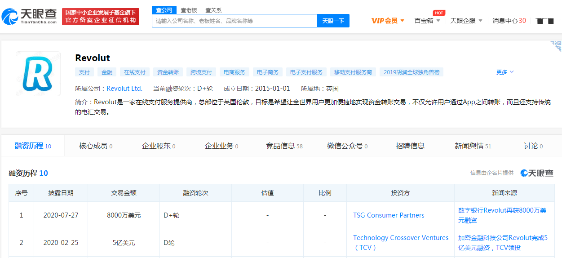
Task: Open the VIP会员 dropdown menu
Action: (388, 21)
